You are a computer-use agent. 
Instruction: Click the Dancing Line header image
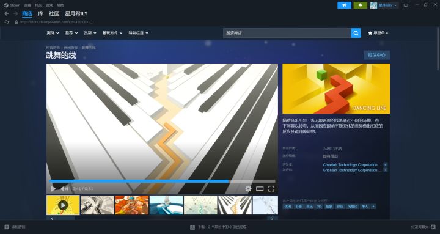tap(336, 89)
